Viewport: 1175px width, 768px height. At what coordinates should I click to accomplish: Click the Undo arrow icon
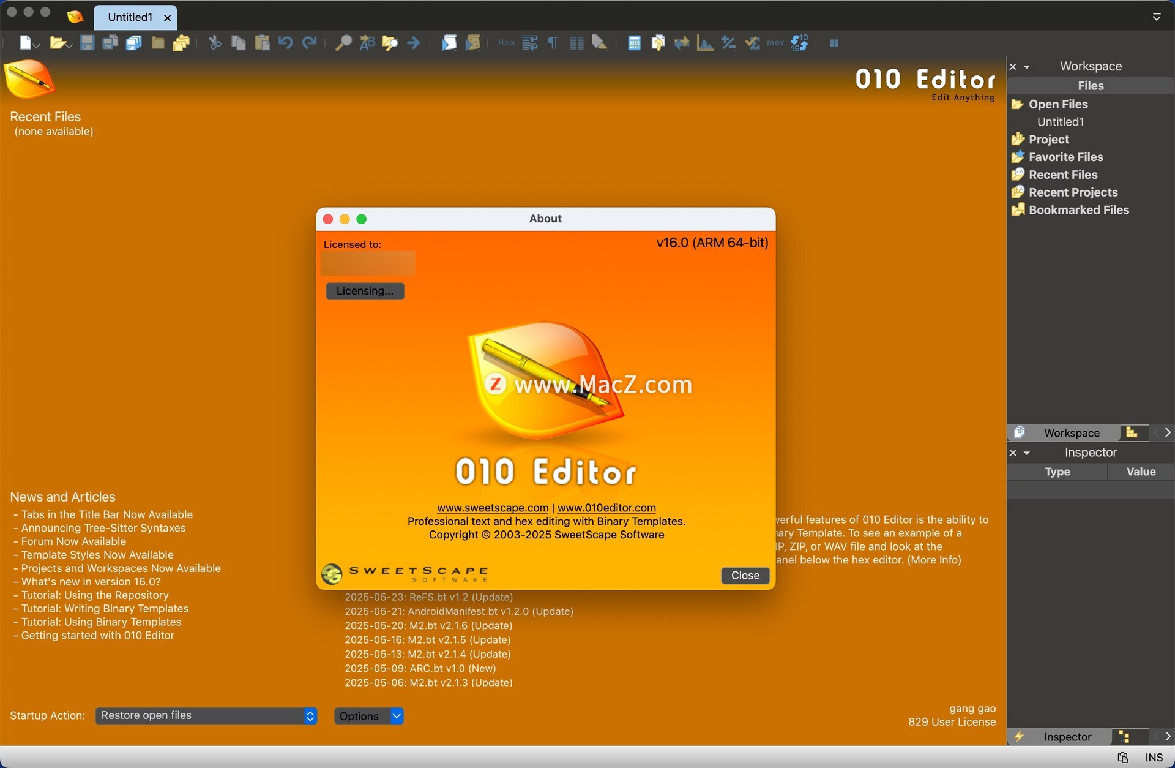[285, 43]
